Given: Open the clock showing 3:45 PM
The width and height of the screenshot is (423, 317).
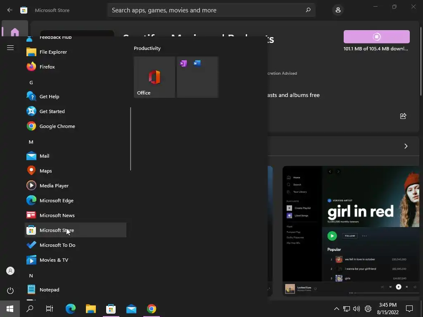Looking at the screenshot, I should point(387,309).
